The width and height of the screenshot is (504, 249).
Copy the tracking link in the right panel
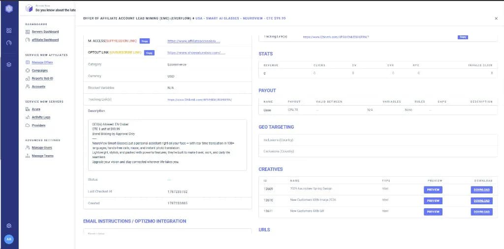coord(463,37)
